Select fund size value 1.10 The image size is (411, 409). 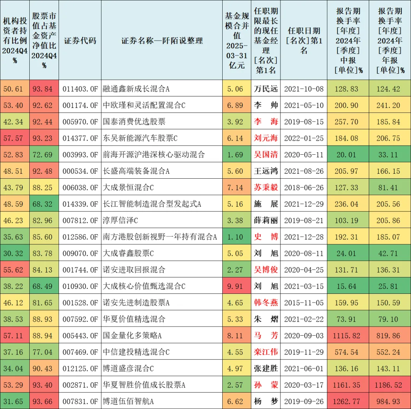[x=235, y=237]
